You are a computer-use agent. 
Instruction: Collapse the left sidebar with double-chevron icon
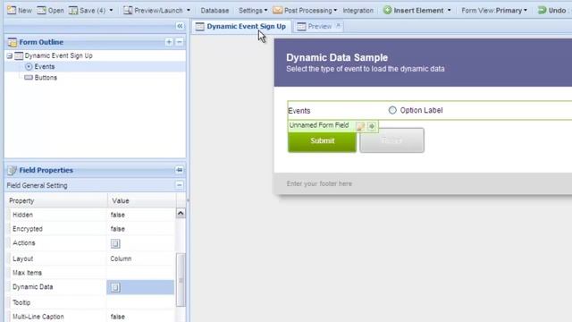[180, 26]
